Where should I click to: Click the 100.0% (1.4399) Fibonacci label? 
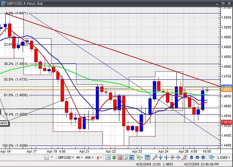[x=15, y=146]
